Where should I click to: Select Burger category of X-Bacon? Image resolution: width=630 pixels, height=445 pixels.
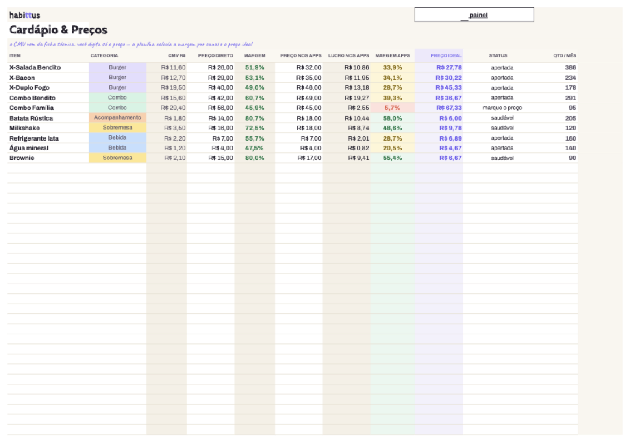pyautogui.click(x=117, y=78)
